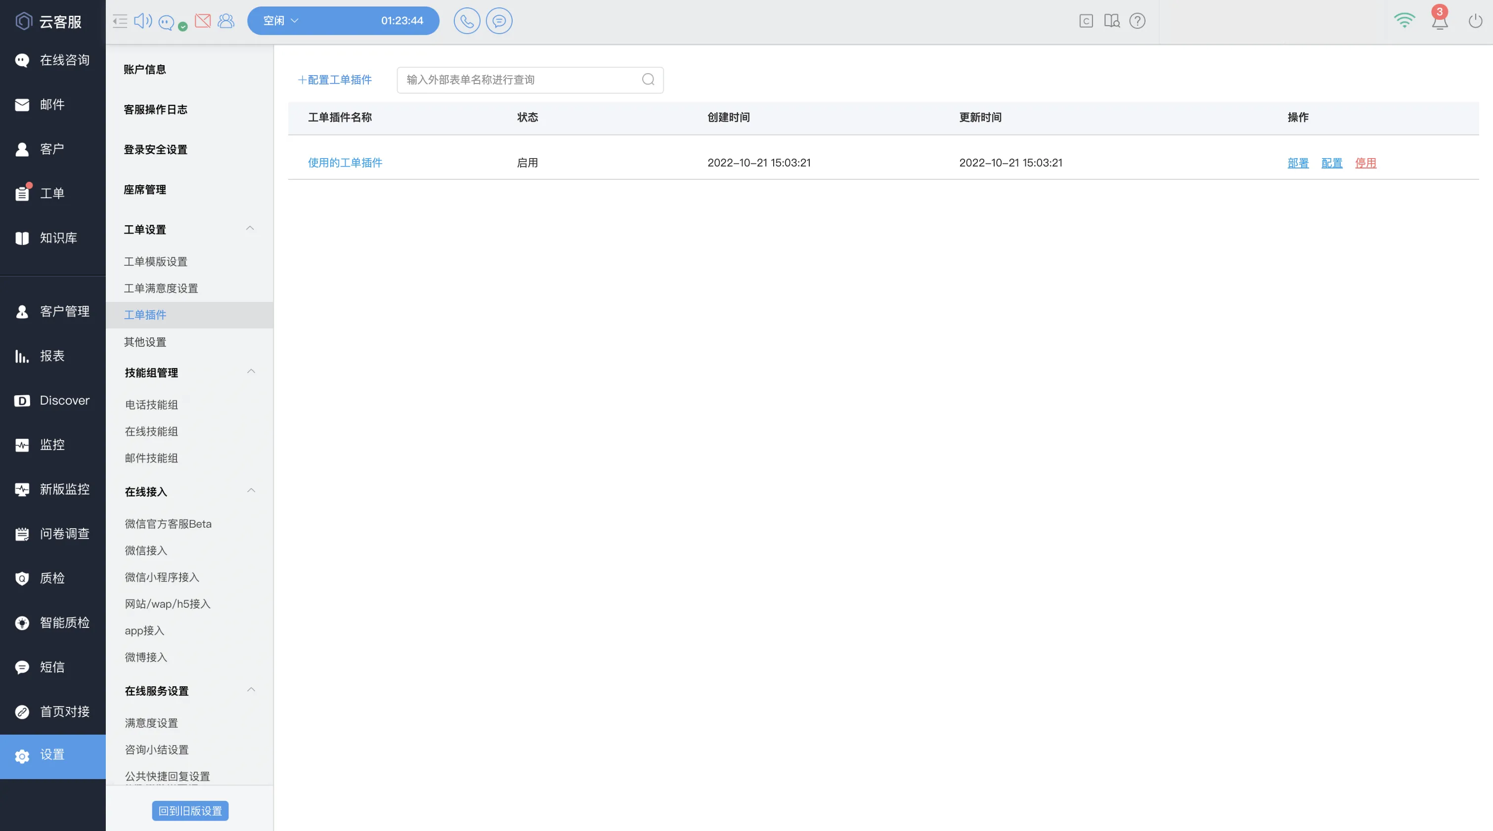
Task: Click +配置工单插件 link
Action: coord(335,80)
